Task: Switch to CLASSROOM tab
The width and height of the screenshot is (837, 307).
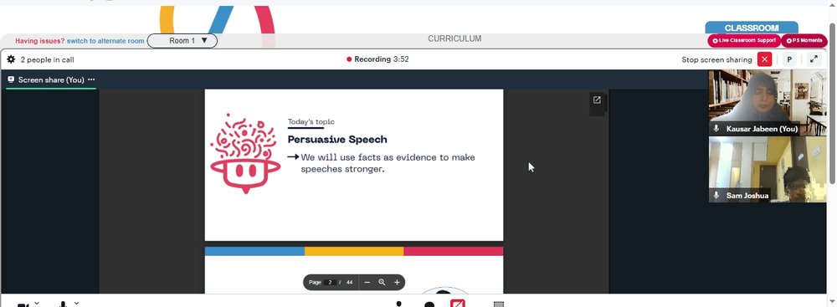Action: 752,28
